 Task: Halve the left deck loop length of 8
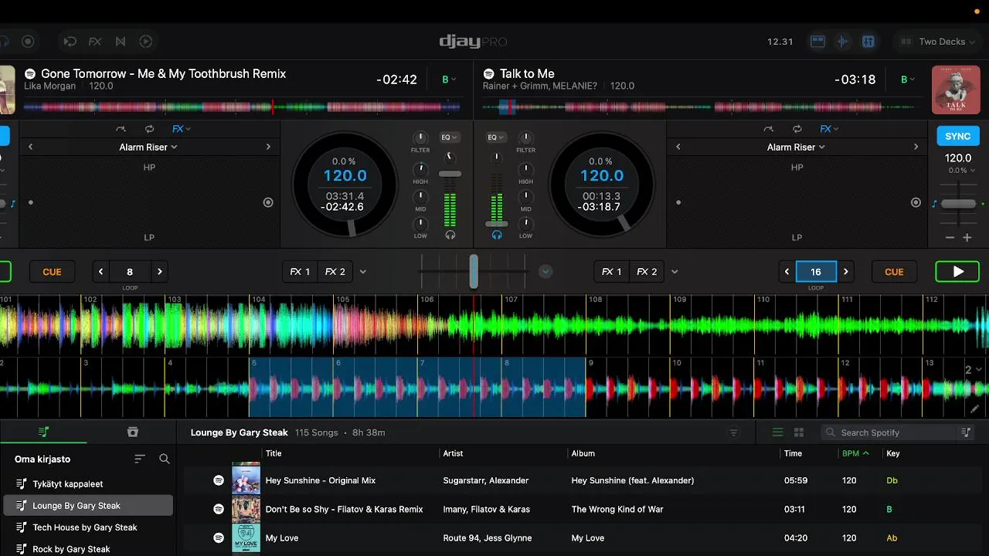pyautogui.click(x=101, y=272)
